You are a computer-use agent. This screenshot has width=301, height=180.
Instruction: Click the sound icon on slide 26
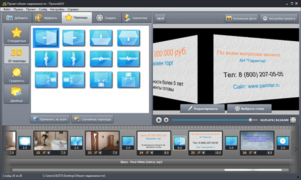(x=255, y=153)
